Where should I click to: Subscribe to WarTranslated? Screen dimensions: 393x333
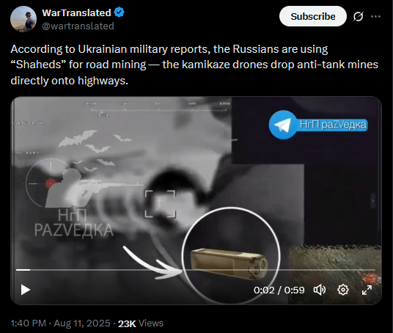[x=313, y=16]
